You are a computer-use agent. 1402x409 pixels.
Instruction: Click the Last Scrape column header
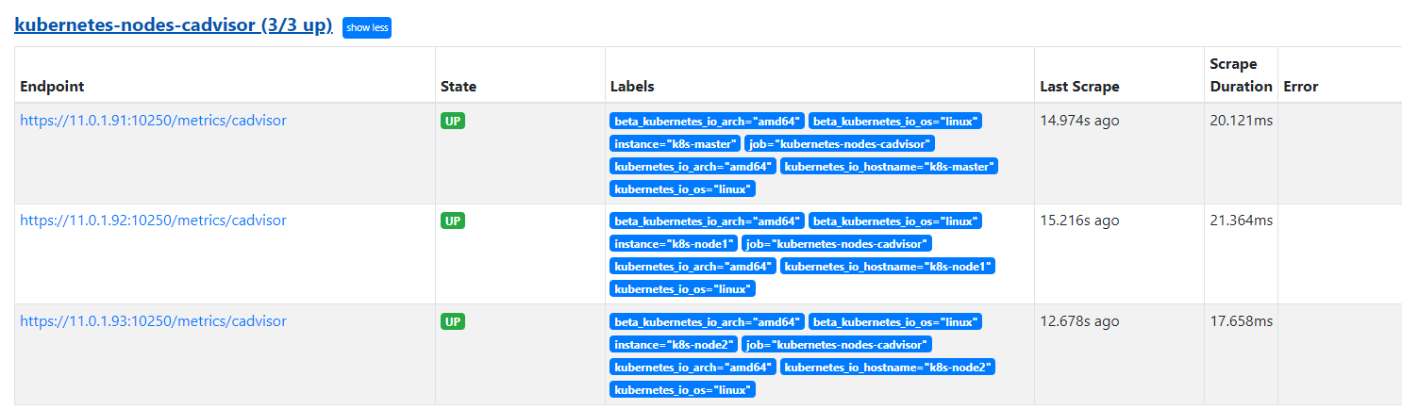click(x=1079, y=87)
